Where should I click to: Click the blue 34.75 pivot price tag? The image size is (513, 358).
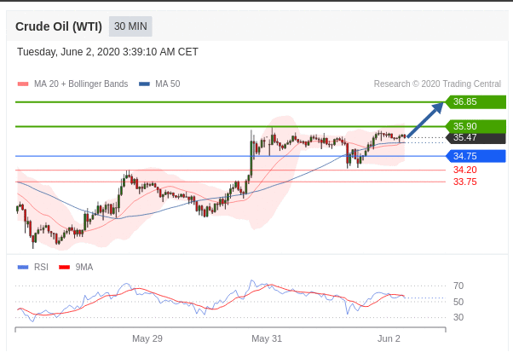tap(476, 156)
